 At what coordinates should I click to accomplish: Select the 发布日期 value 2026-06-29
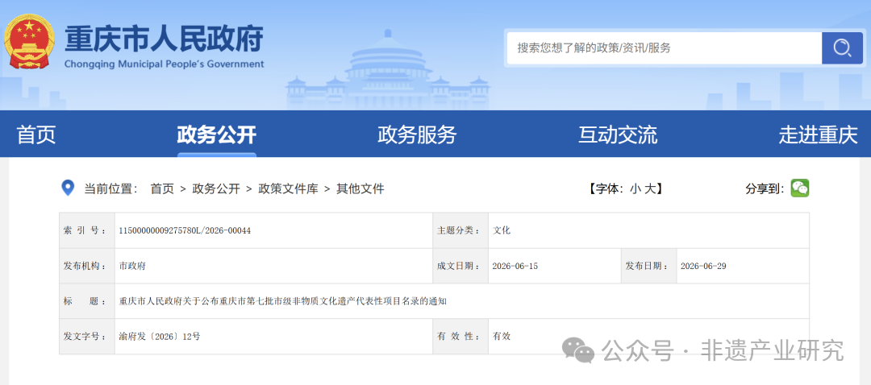tap(703, 266)
